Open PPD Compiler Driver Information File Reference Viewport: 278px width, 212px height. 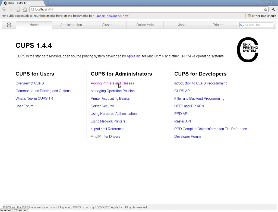210,129
